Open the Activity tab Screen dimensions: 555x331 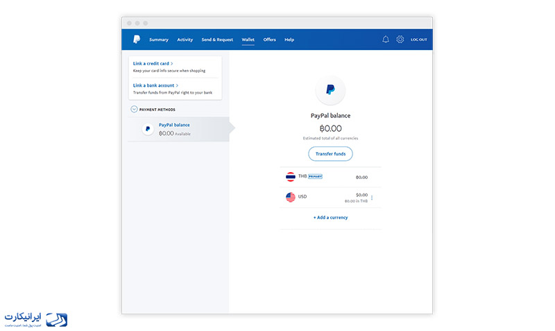185,40
